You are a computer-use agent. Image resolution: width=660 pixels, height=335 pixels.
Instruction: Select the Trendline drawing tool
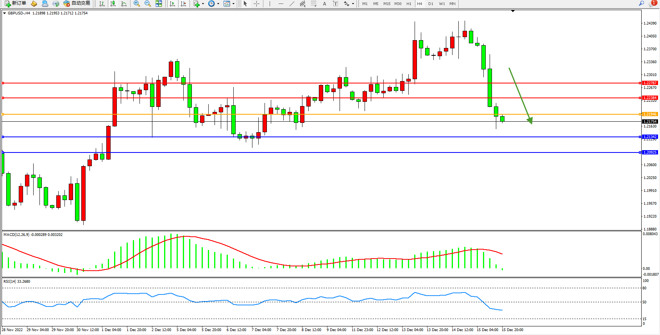coord(292,4)
